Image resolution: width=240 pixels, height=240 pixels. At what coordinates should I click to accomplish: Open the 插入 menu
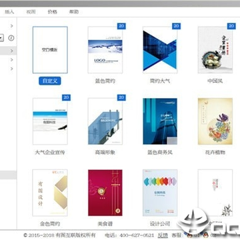click(9, 12)
